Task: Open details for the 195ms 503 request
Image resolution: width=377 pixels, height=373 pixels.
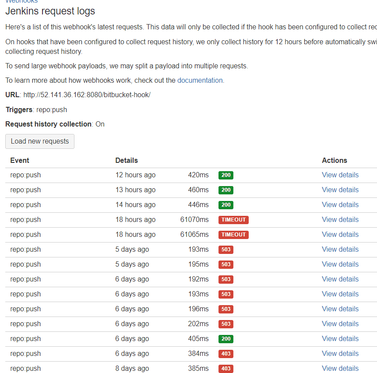Action: pos(340,264)
